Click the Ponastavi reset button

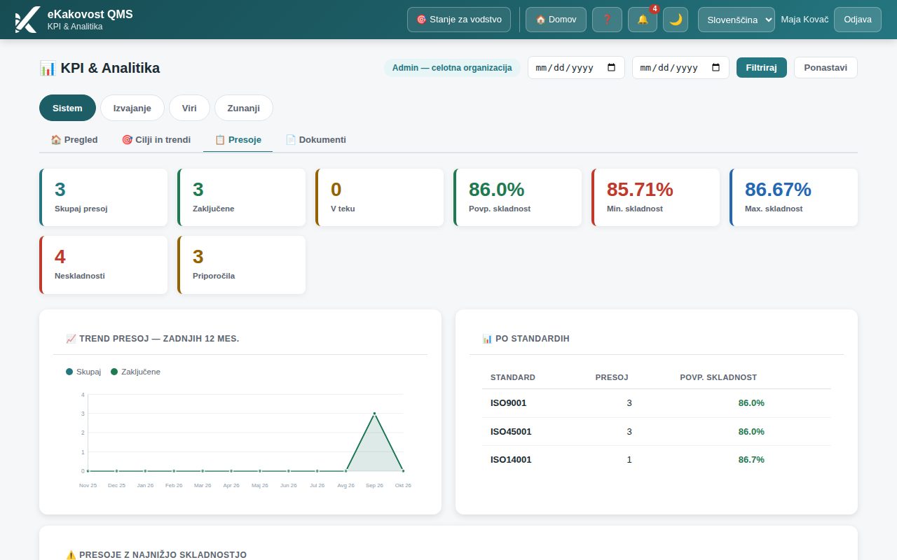(x=826, y=68)
